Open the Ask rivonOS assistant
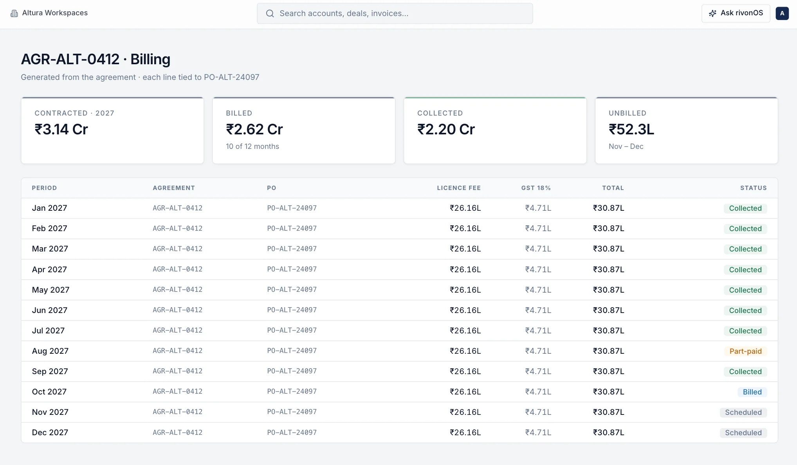 (x=736, y=13)
